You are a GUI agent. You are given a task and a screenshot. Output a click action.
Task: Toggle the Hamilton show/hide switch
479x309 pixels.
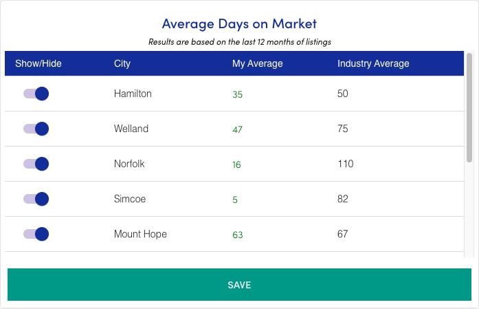pyautogui.click(x=36, y=94)
